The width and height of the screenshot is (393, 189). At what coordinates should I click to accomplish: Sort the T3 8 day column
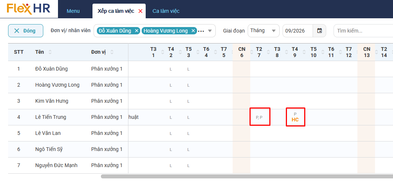tap(287, 52)
